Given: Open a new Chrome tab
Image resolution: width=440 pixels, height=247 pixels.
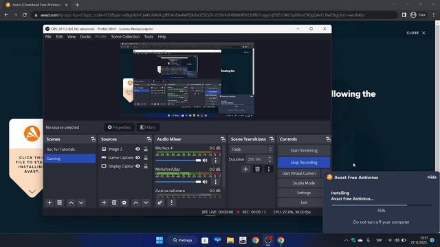Looking at the screenshot, I should (x=77, y=5).
